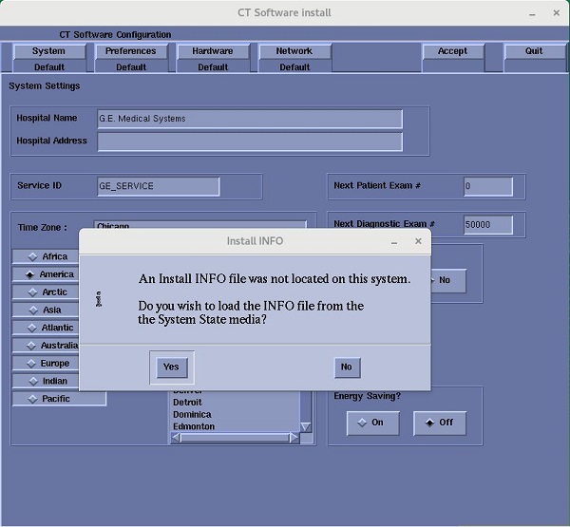Click the Hospital Address input field
Viewport: 570px width, 527px height.
(x=249, y=141)
